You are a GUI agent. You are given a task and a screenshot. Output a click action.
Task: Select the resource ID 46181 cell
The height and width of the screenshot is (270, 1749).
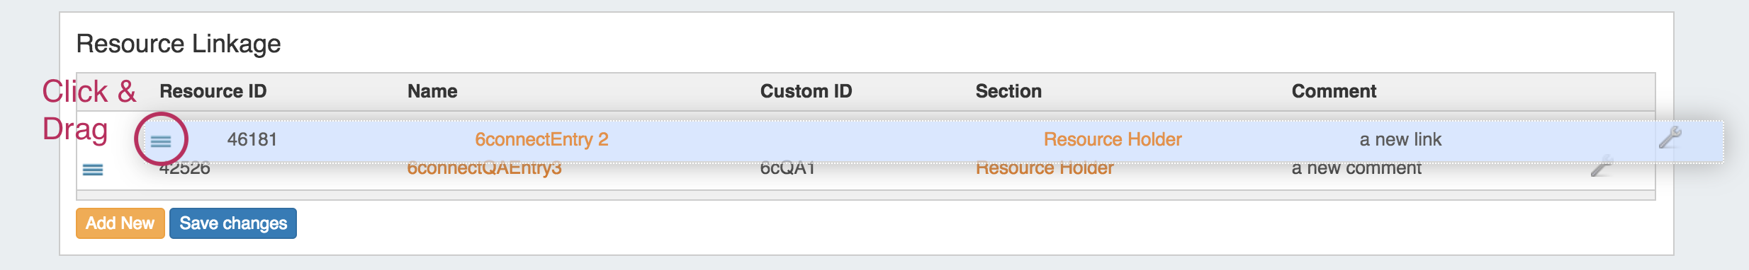coord(252,139)
